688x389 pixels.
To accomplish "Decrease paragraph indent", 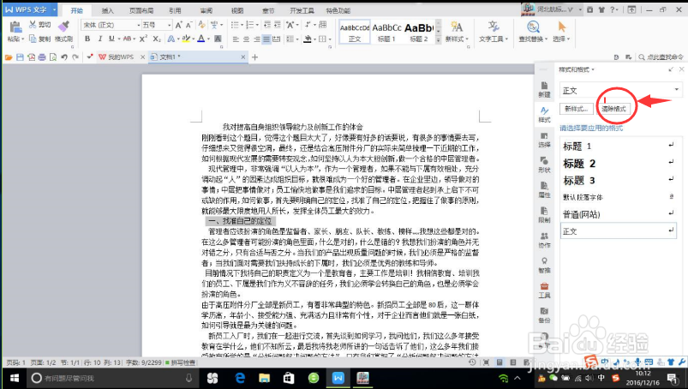I will [x=267, y=25].
